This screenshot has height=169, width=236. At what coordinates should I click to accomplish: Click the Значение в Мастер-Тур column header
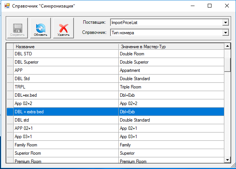(x=171, y=47)
